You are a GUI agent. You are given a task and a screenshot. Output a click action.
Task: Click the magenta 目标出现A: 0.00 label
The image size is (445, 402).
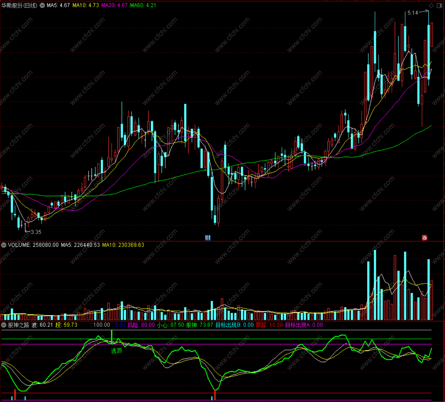(x=304, y=325)
